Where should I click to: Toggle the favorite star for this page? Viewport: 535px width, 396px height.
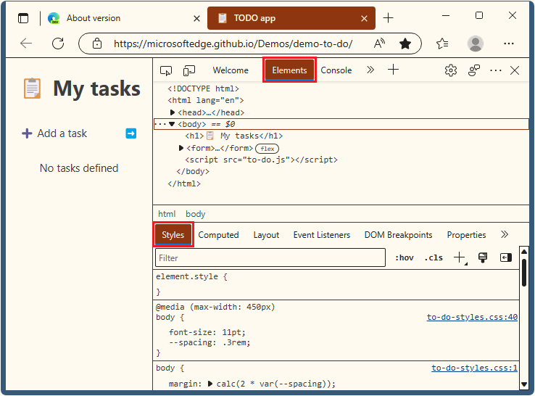click(x=405, y=44)
